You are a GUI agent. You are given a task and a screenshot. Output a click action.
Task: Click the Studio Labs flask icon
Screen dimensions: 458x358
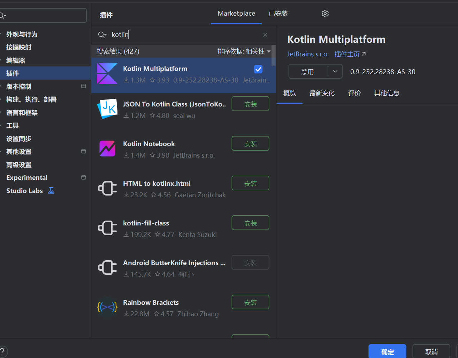[51, 191]
